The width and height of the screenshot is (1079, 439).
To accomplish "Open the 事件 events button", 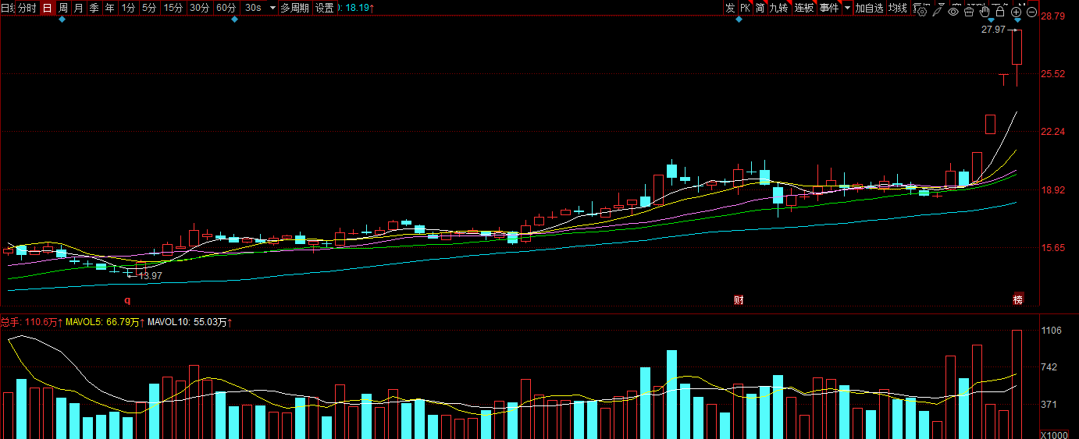I will click(829, 8).
